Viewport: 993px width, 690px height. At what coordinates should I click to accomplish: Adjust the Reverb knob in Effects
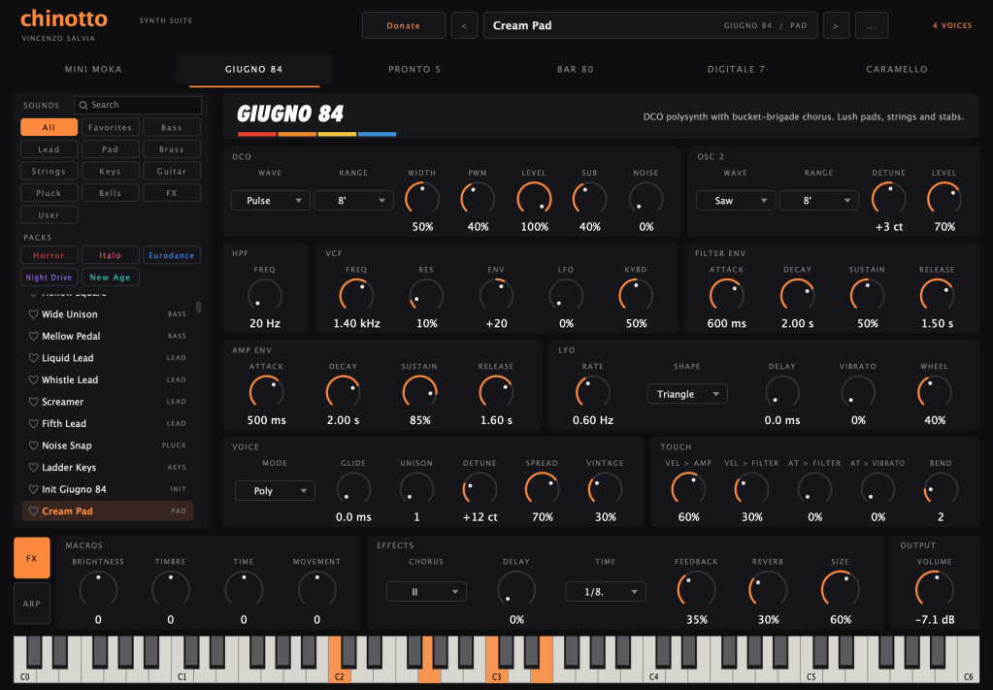768,589
